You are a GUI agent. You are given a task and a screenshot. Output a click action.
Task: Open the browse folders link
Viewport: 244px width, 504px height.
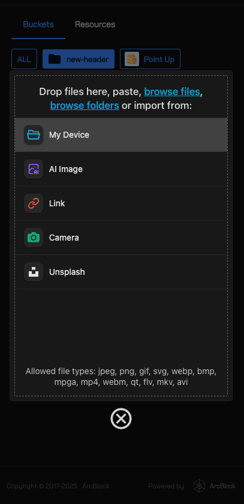pos(85,105)
